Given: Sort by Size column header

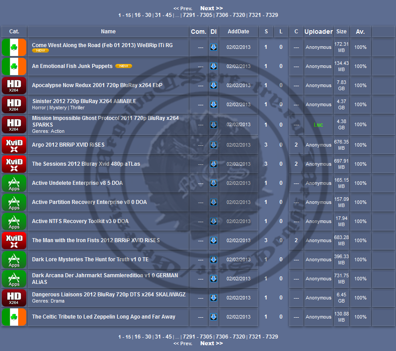Looking at the screenshot, I should tap(341, 32).
